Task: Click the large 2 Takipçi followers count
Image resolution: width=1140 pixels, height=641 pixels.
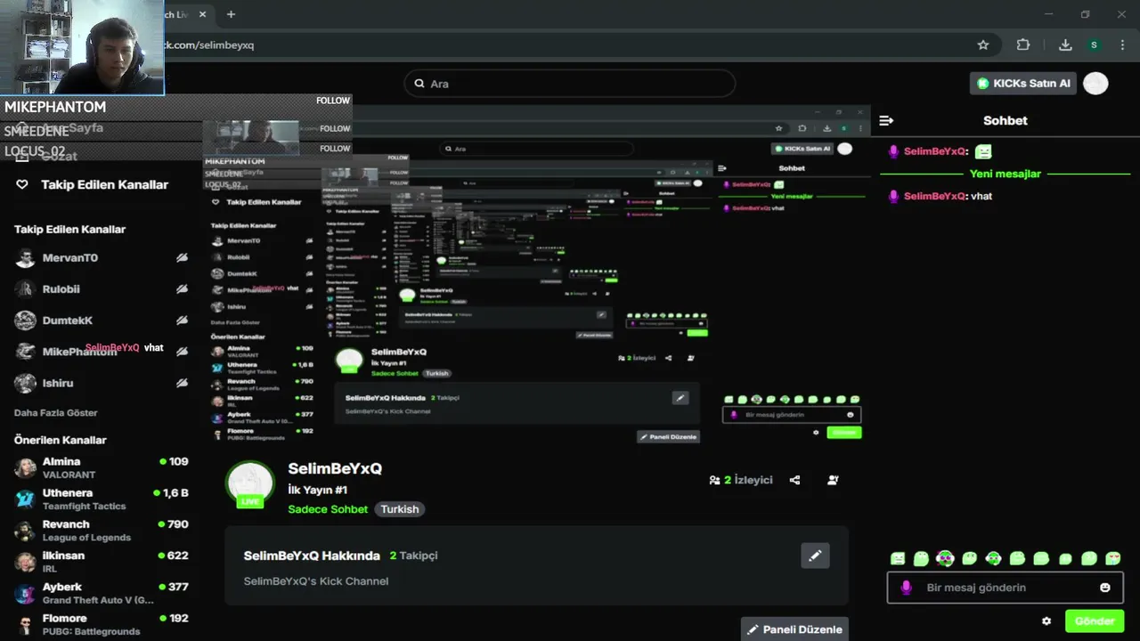Action: click(x=413, y=556)
